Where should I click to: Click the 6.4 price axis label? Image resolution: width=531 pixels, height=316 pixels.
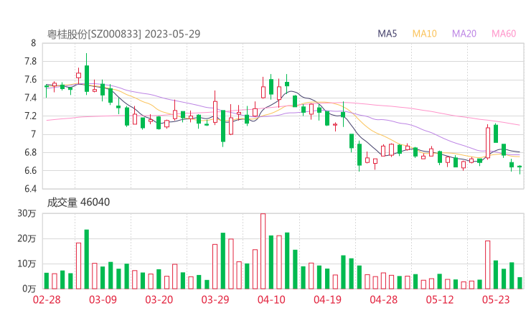click(x=30, y=189)
